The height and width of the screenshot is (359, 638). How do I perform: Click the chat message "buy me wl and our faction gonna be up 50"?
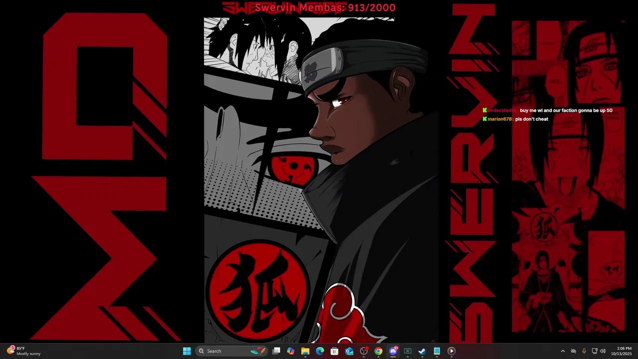point(566,110)
